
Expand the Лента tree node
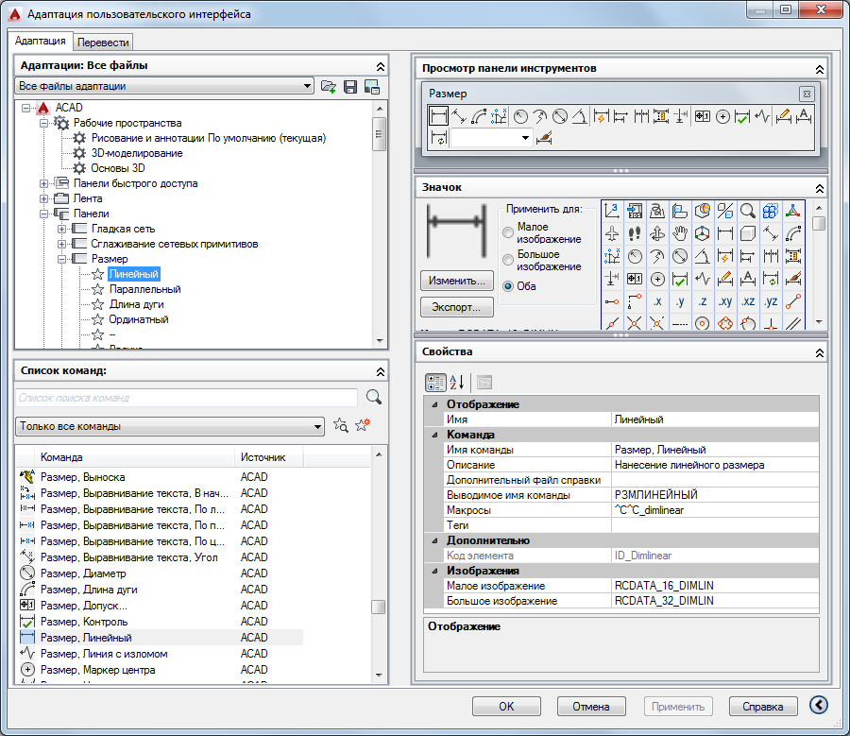click(43, 199)
